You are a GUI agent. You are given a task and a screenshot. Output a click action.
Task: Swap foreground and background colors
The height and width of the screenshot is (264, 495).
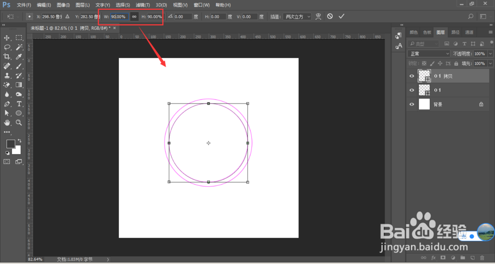(x=20, y=141)
